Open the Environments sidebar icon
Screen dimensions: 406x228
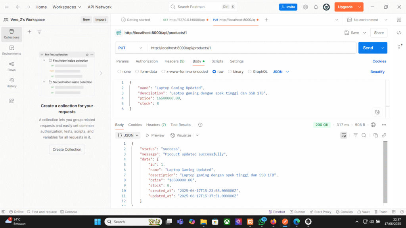click(x=11, y=50)
